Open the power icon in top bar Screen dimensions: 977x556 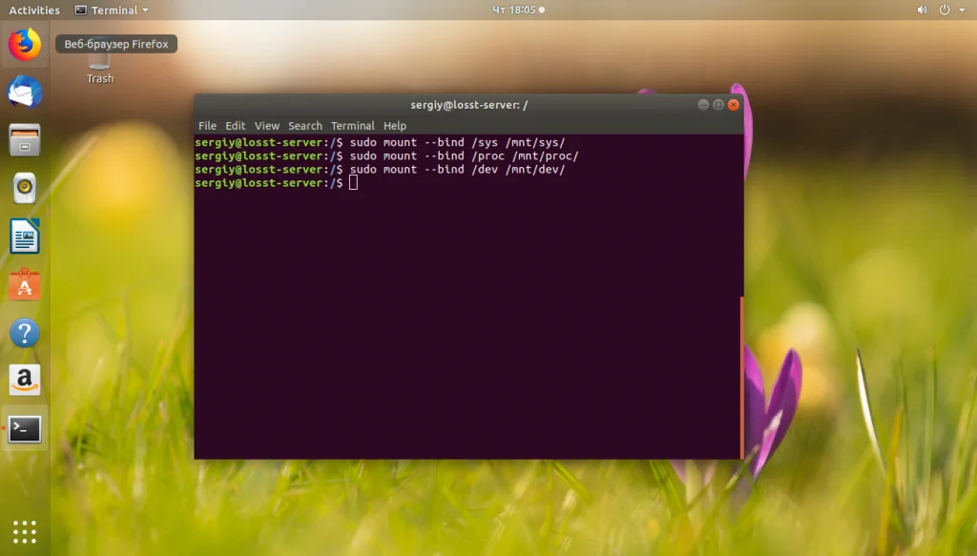click(945, 10)
